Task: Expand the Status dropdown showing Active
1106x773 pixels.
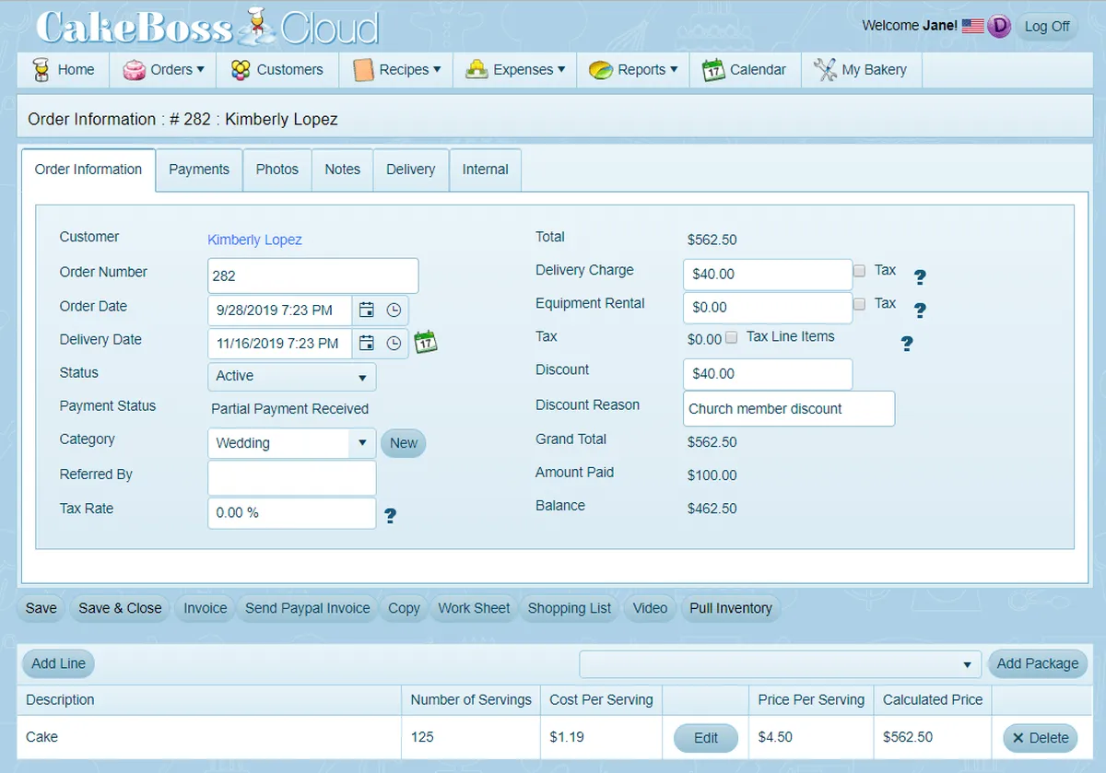Action: [x=291, y=376]
